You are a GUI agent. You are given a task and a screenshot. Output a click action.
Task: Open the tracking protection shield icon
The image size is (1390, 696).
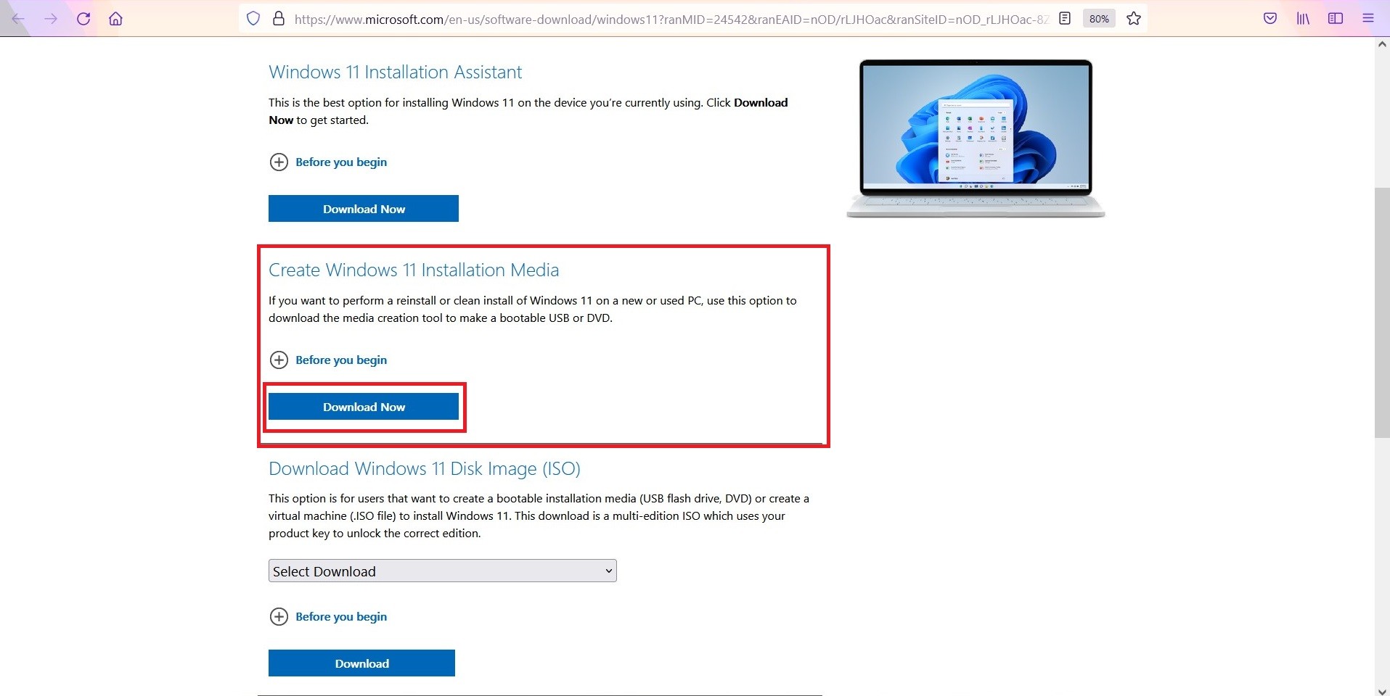click(253, 19)
